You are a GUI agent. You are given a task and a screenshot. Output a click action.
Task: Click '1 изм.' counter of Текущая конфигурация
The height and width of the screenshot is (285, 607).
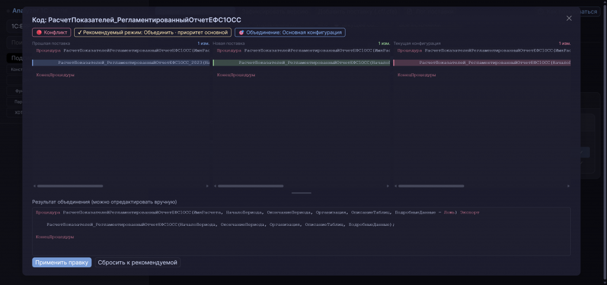(564, 44)
